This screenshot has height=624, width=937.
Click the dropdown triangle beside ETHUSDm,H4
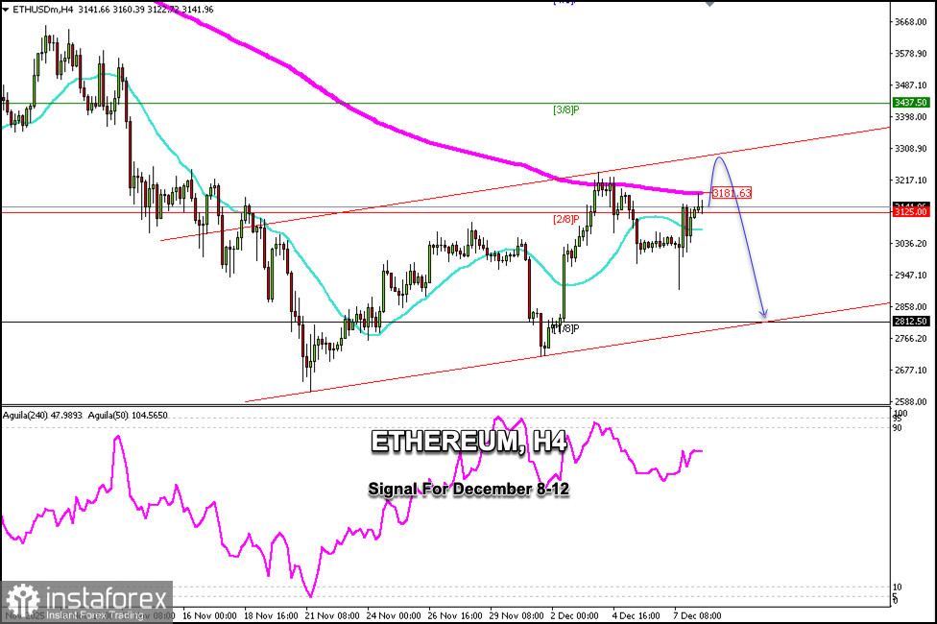6,10
